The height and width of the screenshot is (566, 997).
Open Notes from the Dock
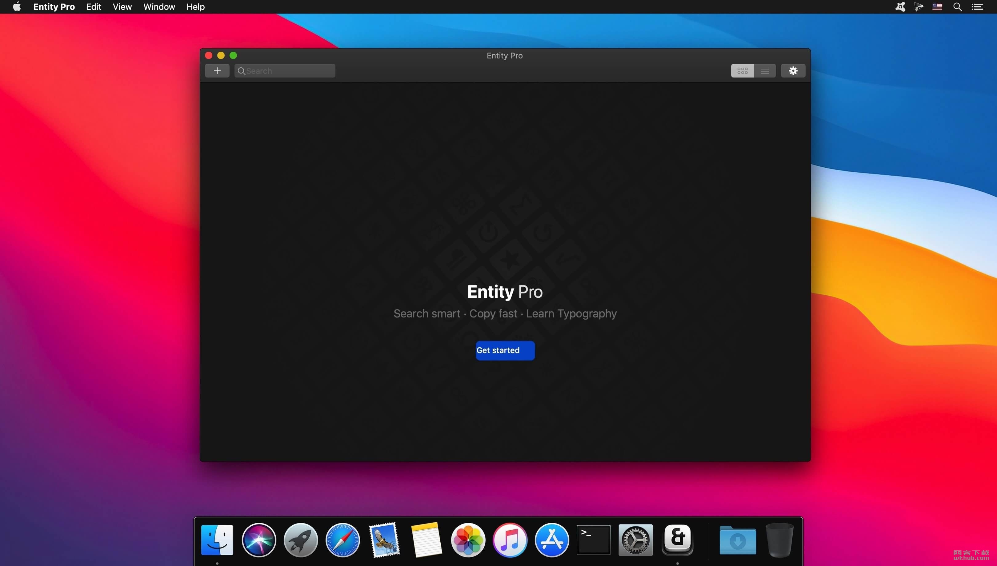click(x=426, y=540)
